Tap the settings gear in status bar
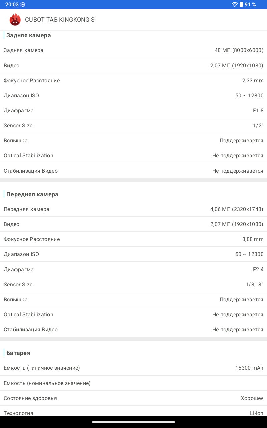 (23, 4)
